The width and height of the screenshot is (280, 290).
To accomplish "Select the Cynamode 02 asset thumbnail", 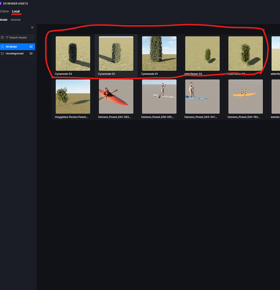I will click(x=116, y=53).
